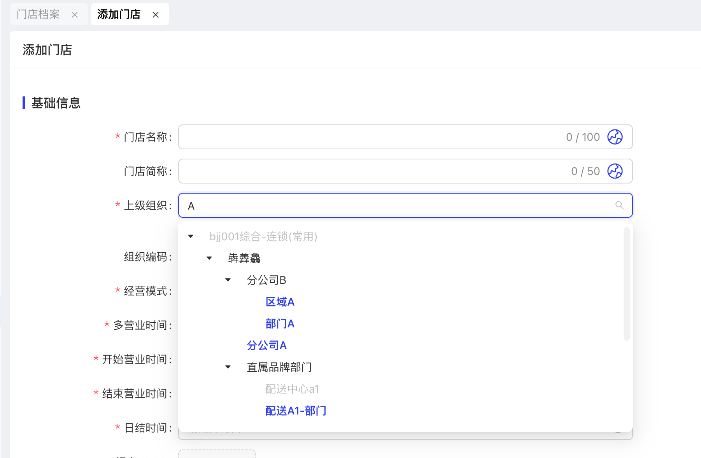The height and width of the screenshot is (458, 701).
Task: Click the dropdown list vertical scrollbar
Action: (x=626, y=284)
